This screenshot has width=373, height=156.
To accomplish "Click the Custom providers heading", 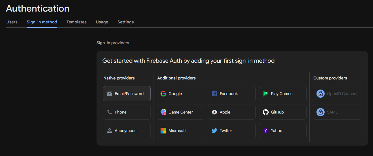I will [x=330, y=78].
